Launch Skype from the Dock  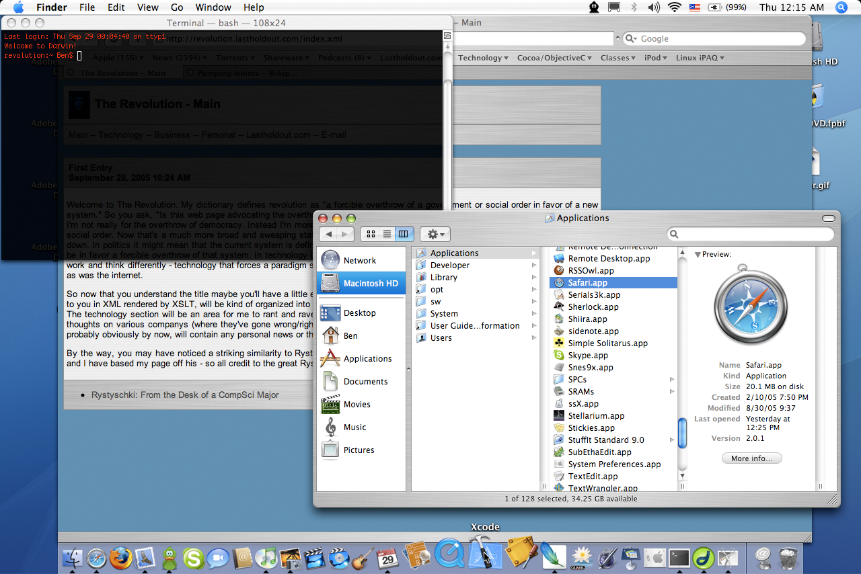pos(194,557)
